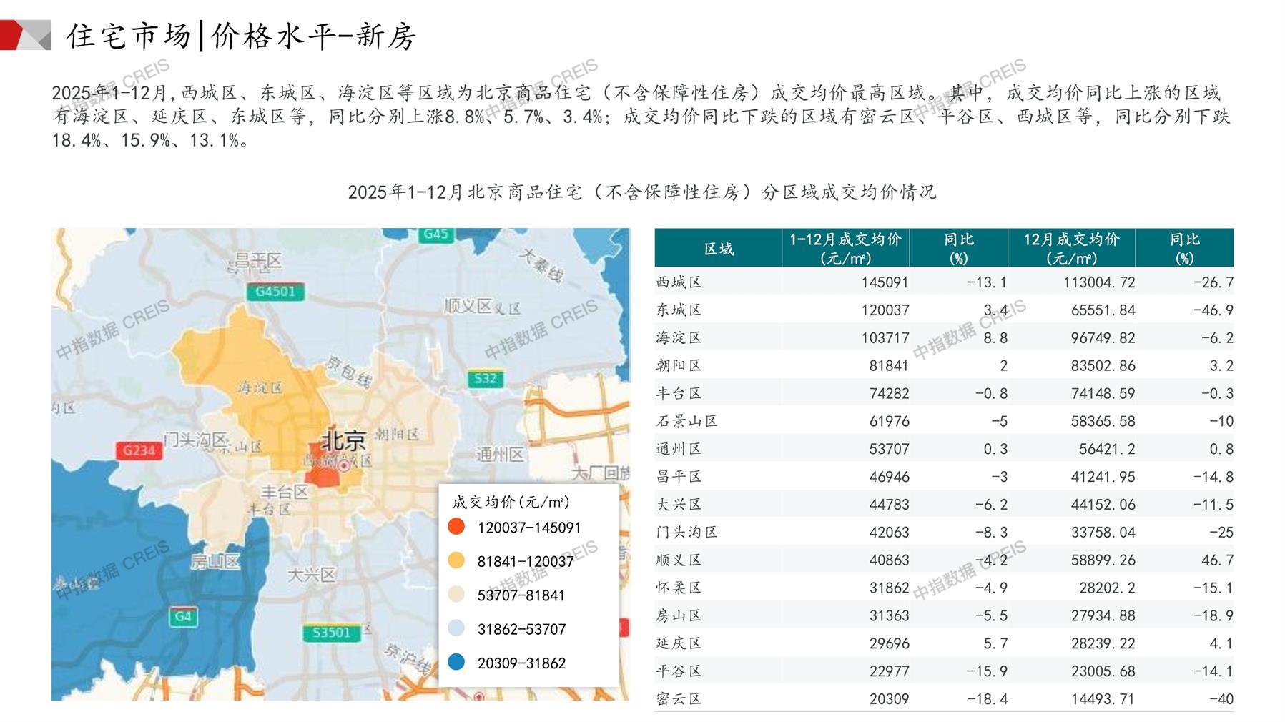Click the 区域 table column header
Screen dimensions: 1285x722
coord(718,249)
